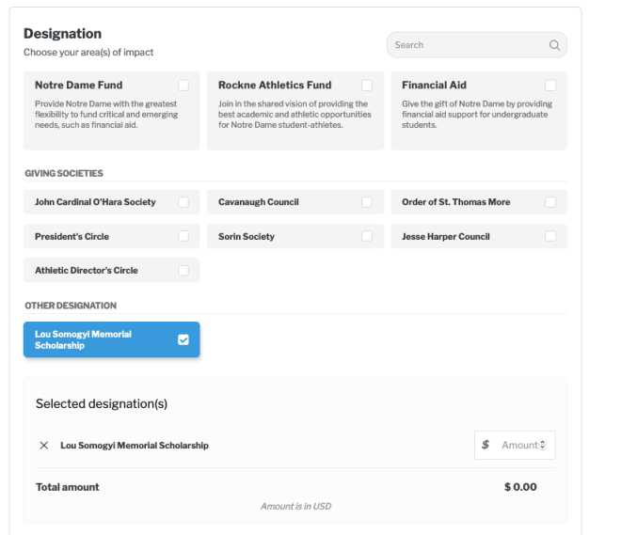621x535 pixels.
Task: Click the Designation heading
Action: pyautogui.click(x=63, y=34)
